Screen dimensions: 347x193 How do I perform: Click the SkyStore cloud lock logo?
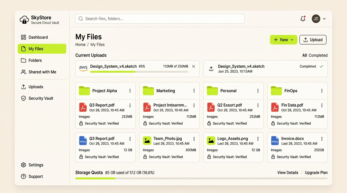(24, 20)
